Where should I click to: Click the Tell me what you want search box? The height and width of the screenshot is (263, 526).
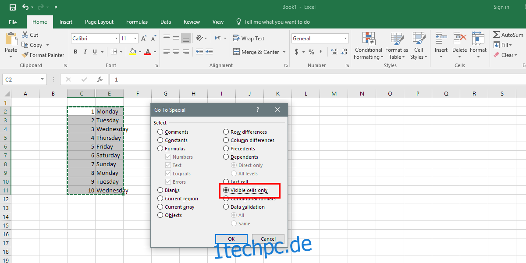tap(273, 22)
